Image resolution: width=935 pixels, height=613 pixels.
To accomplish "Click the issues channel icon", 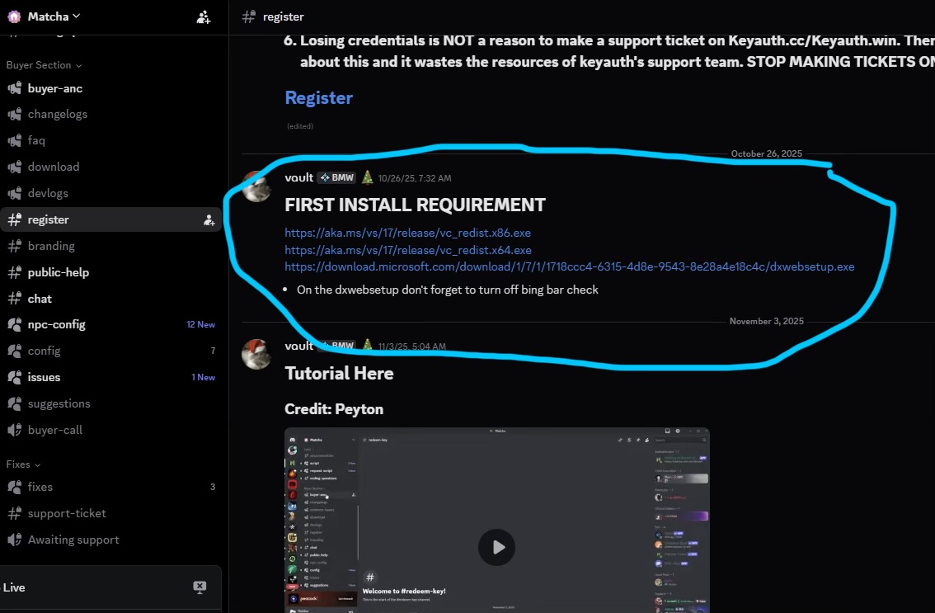I will pyautogui.click(x=14, y=377).
